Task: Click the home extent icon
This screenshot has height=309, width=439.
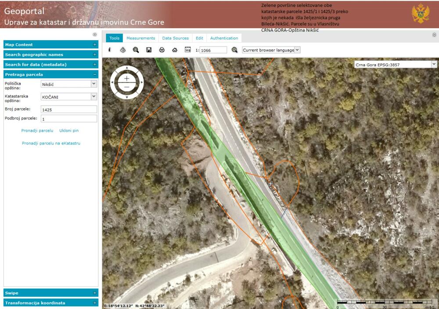Action: 175,50
